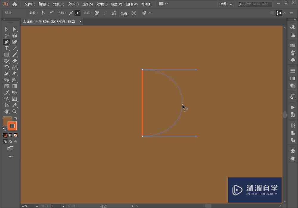Collapse the left toolbar double arrow
Viewport: 298px width, 208px height.
click(x=3, y=19)
